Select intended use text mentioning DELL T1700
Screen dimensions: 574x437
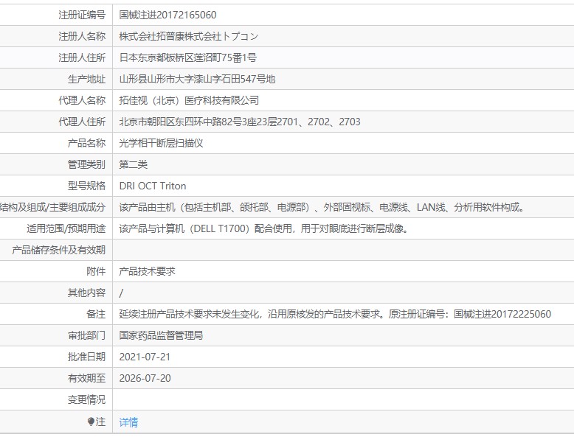[x=263, y=228]
